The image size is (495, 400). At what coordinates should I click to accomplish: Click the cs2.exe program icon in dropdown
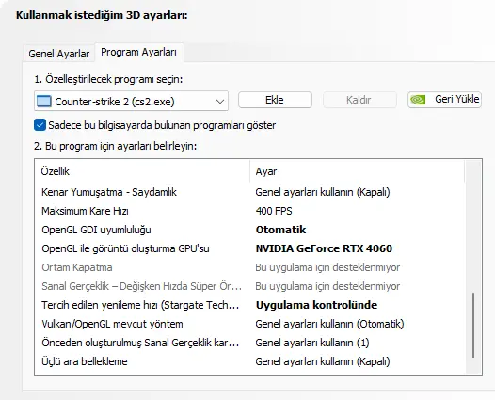tap(44, 102)
